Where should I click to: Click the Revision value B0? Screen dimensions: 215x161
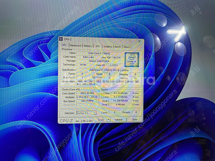click(135, 78)
